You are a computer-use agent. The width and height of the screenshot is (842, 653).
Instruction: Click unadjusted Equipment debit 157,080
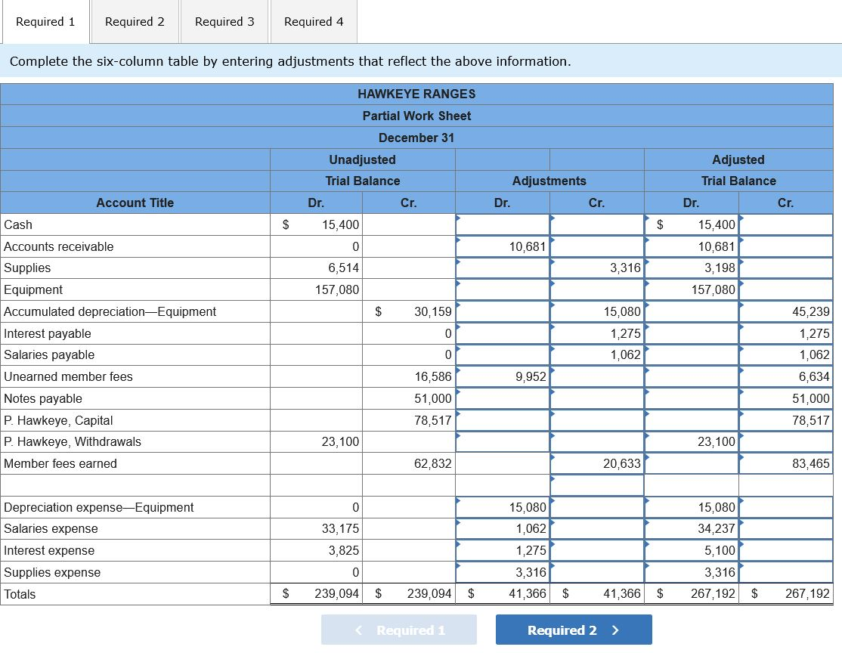[x=316, y=290]
